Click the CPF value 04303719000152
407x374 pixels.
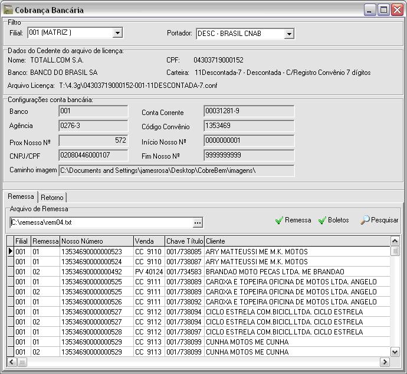[x=219, y=60]
